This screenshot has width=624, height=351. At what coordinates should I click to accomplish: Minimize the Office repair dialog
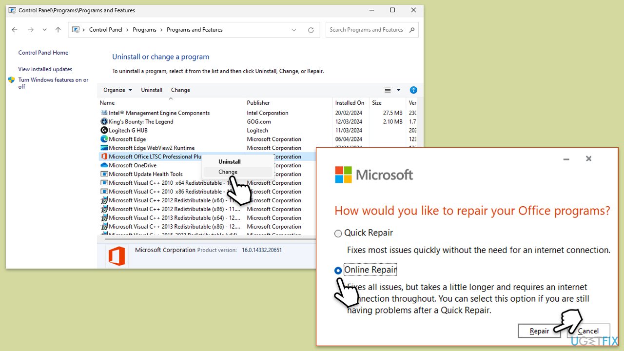coord(566,159)
